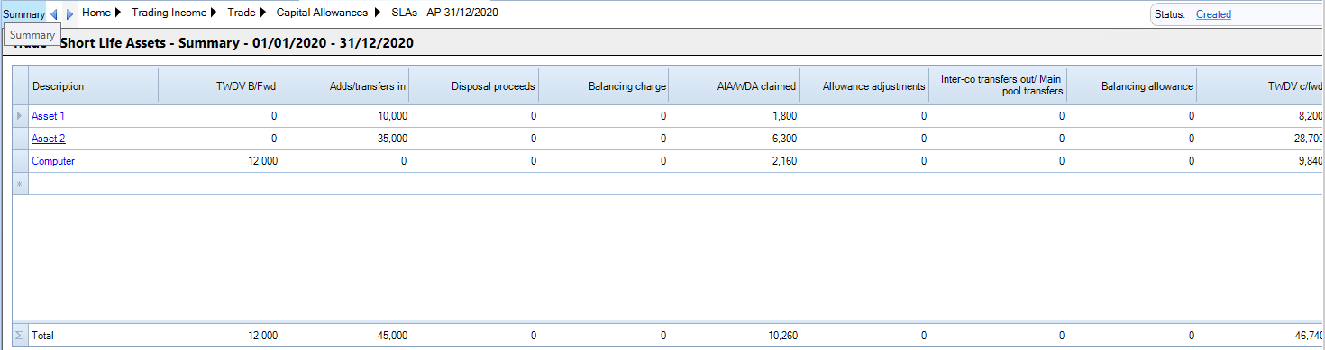Open the Asset 1 link
Screen dimensions: 1325x350
pos(48,116)
